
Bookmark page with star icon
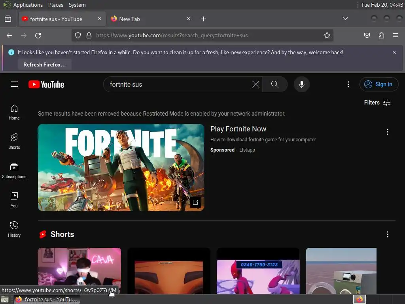pos(327,35)
